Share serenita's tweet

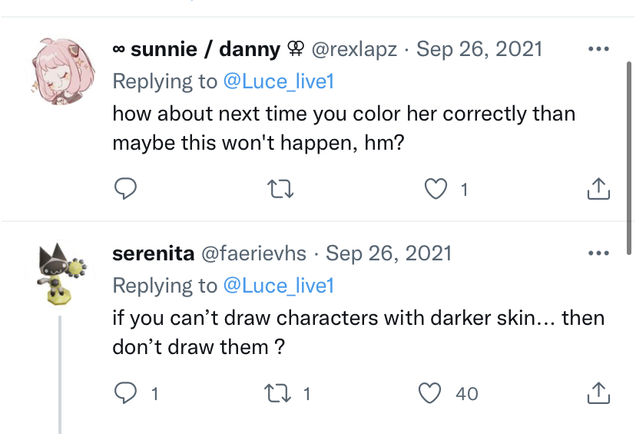pos(598,394)
